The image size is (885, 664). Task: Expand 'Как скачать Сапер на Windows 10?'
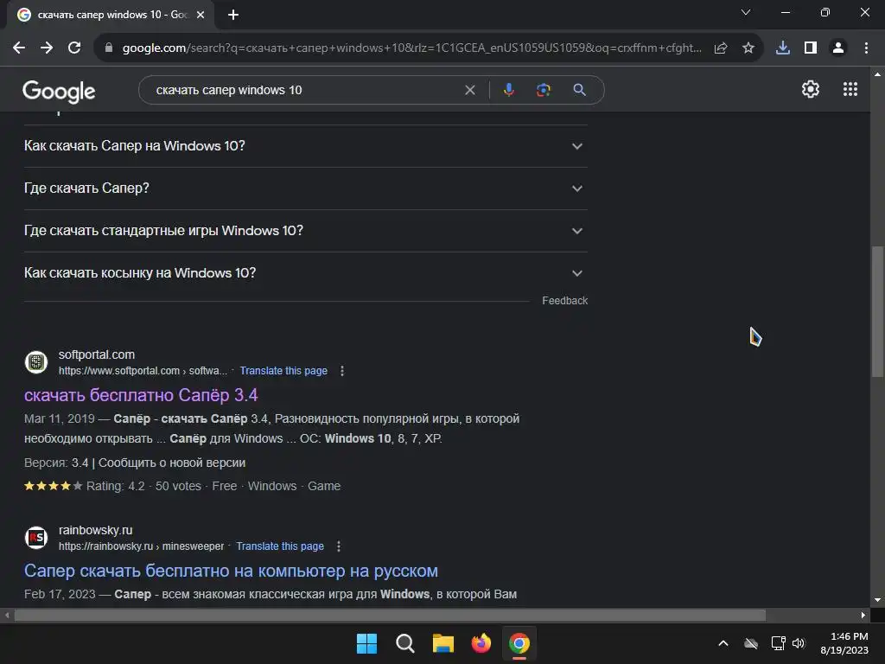point(306,146)
